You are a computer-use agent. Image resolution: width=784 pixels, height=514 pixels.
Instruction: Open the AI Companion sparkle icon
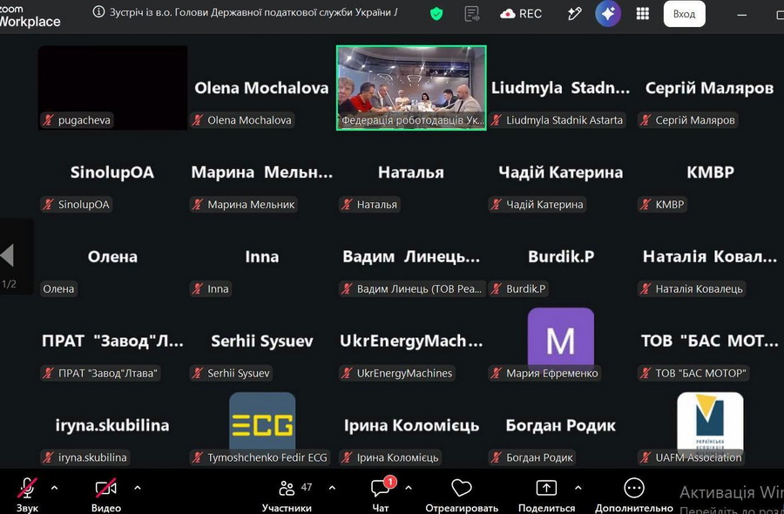coord(608,13)
